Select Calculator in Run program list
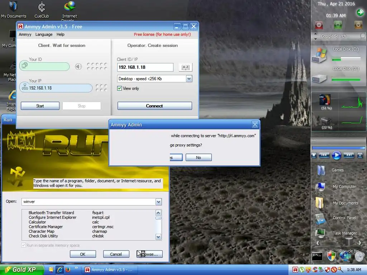The height and width of the screenshot is (275, 367). 37,222
